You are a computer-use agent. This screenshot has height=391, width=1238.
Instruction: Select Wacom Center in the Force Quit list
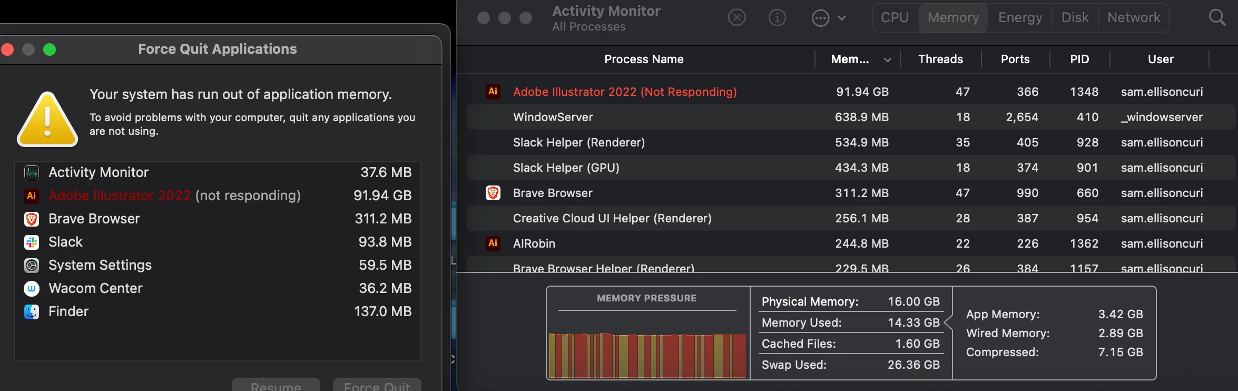[x=218, y=288]
